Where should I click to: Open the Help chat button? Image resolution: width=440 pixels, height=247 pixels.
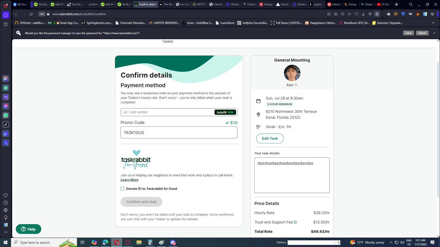[28, 229]
